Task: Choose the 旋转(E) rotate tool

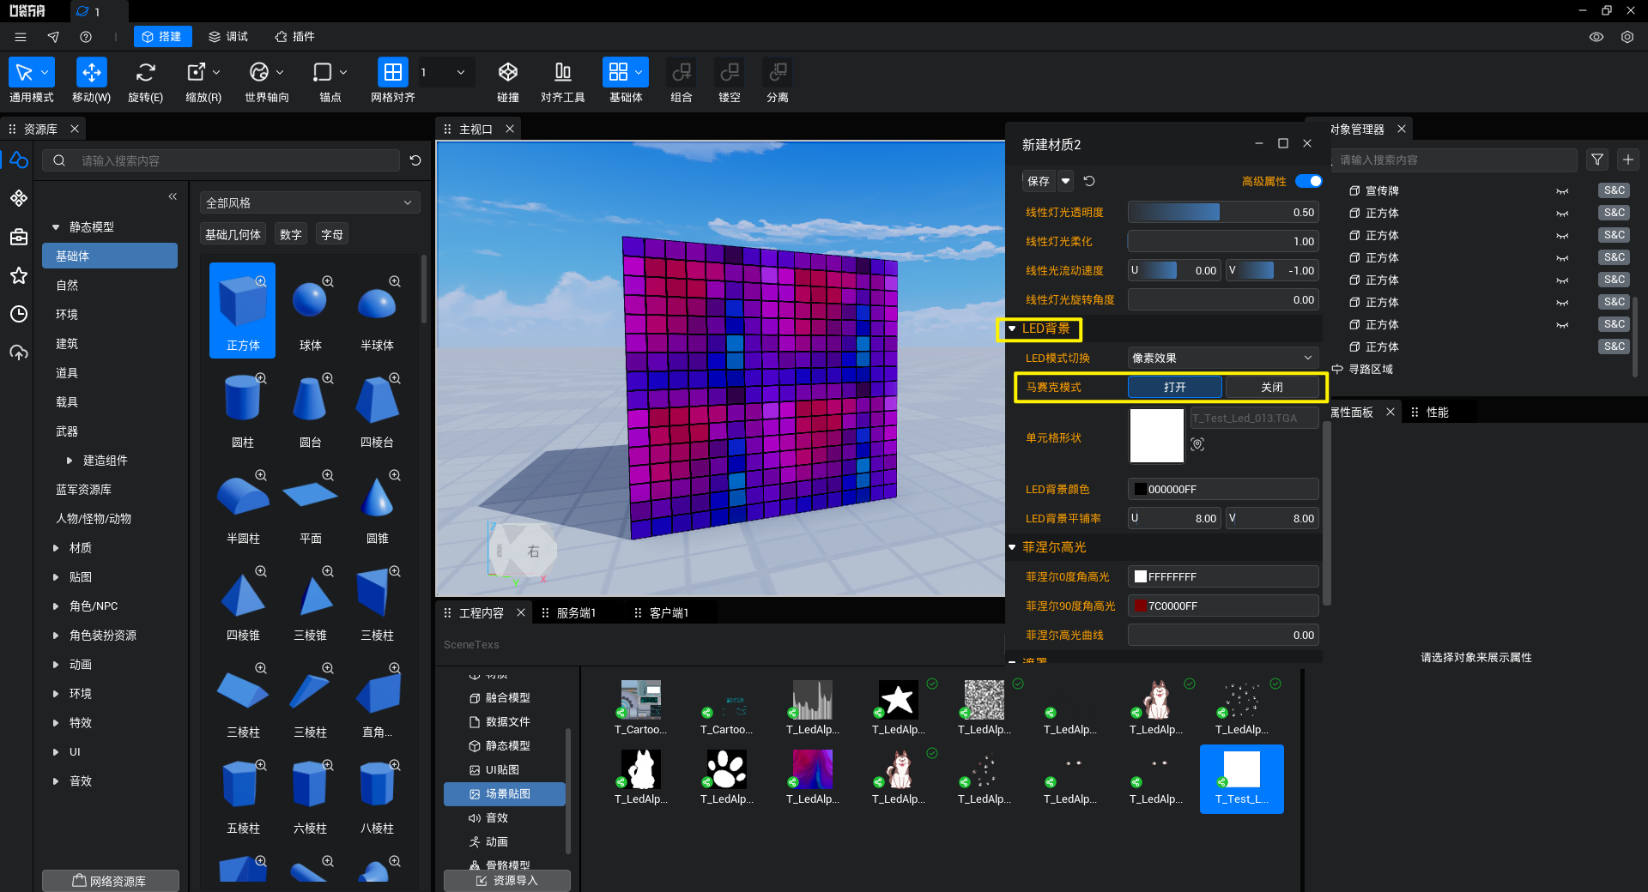Action: tap(145, 81)
